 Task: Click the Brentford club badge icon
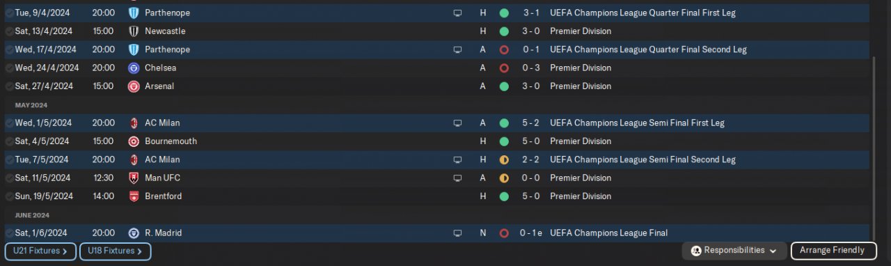[134, 196]
